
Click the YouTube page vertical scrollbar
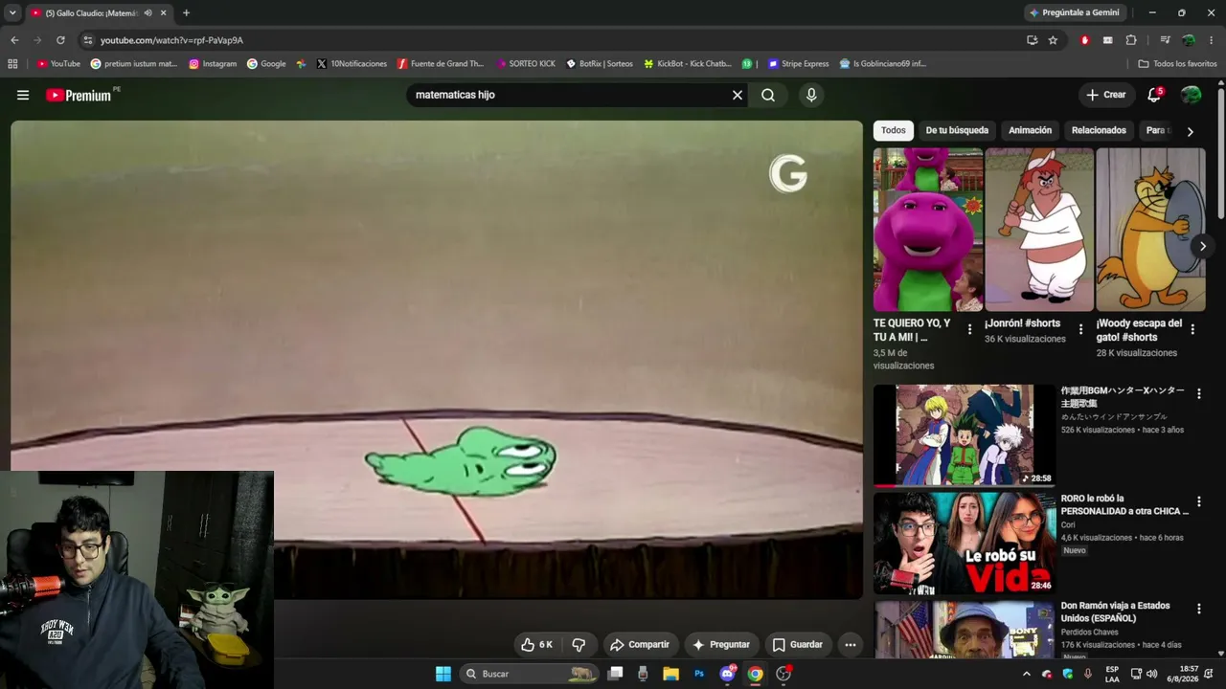pos(1221,153)
